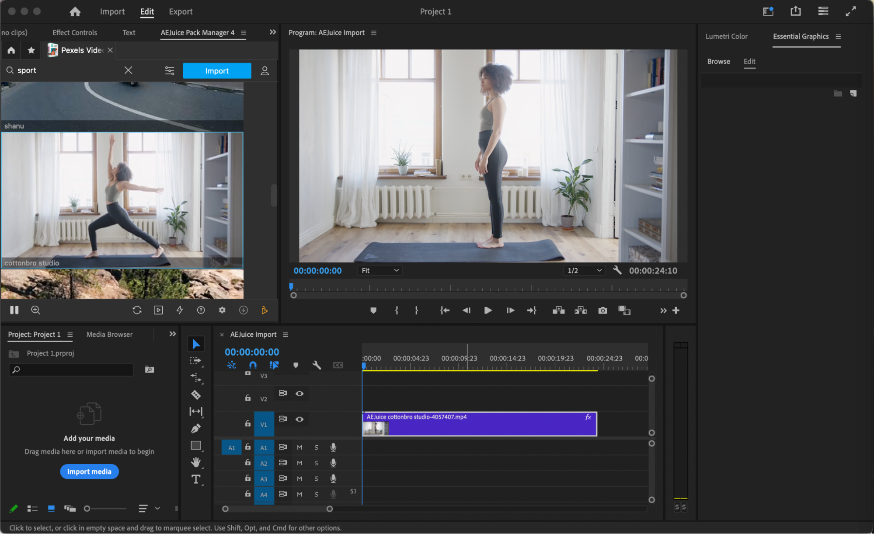Open the Lumetri Color panel tab

(726, 36)
